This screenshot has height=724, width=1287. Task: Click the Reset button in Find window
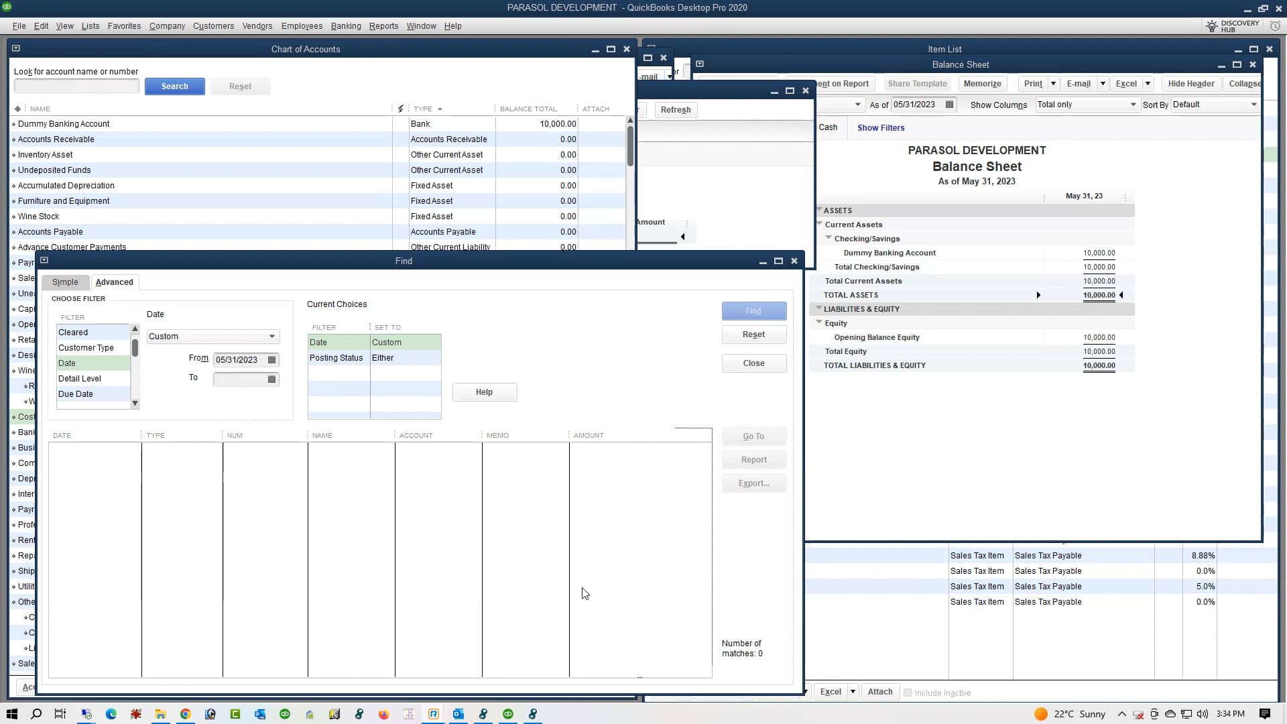[x=753, y=335]
